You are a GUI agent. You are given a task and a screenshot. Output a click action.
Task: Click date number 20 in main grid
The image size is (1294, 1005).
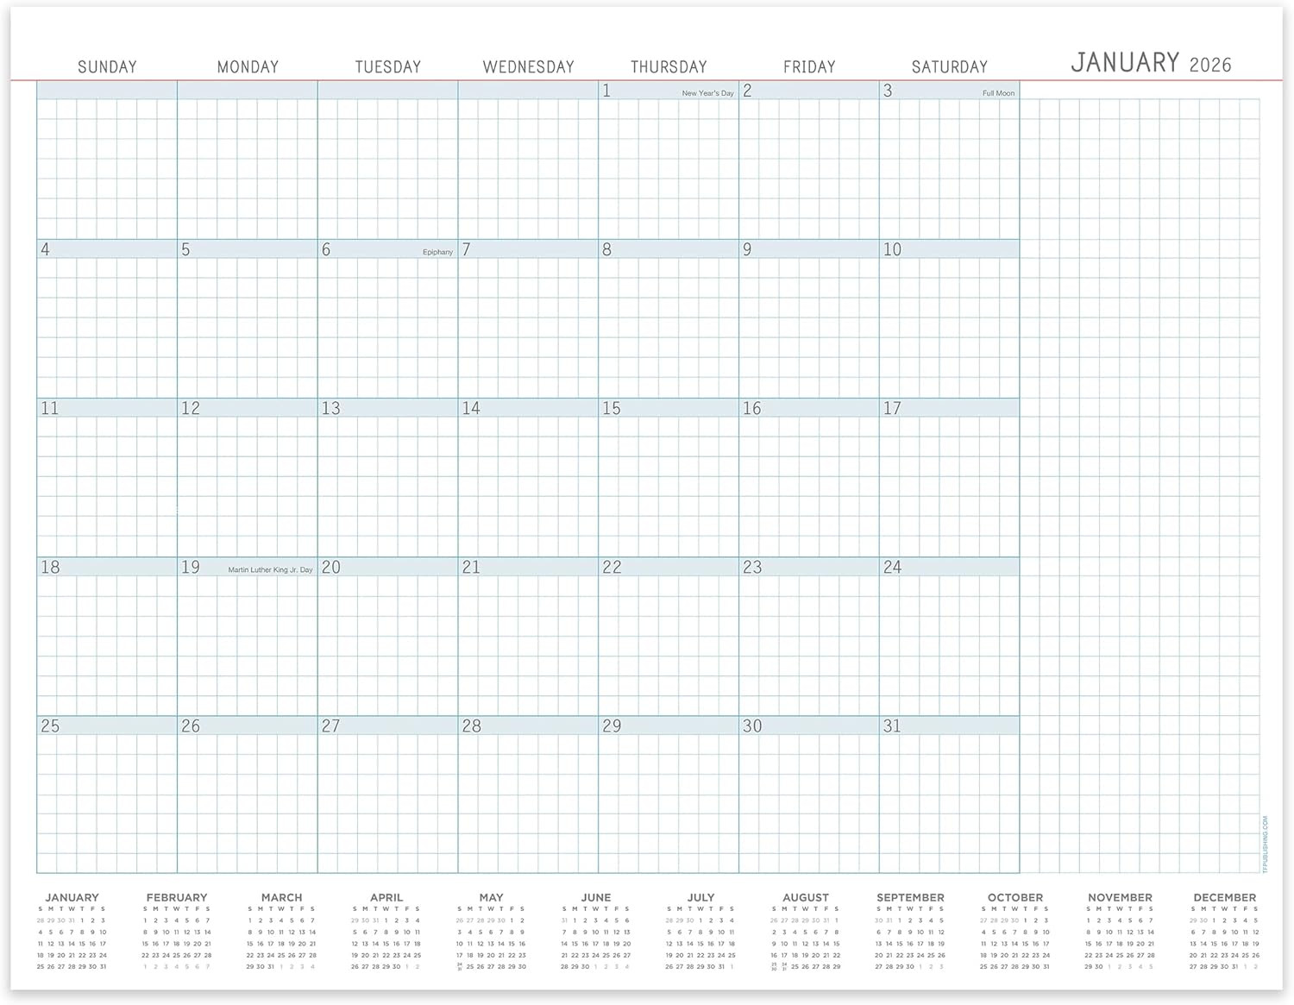click(x=331, y=567)
